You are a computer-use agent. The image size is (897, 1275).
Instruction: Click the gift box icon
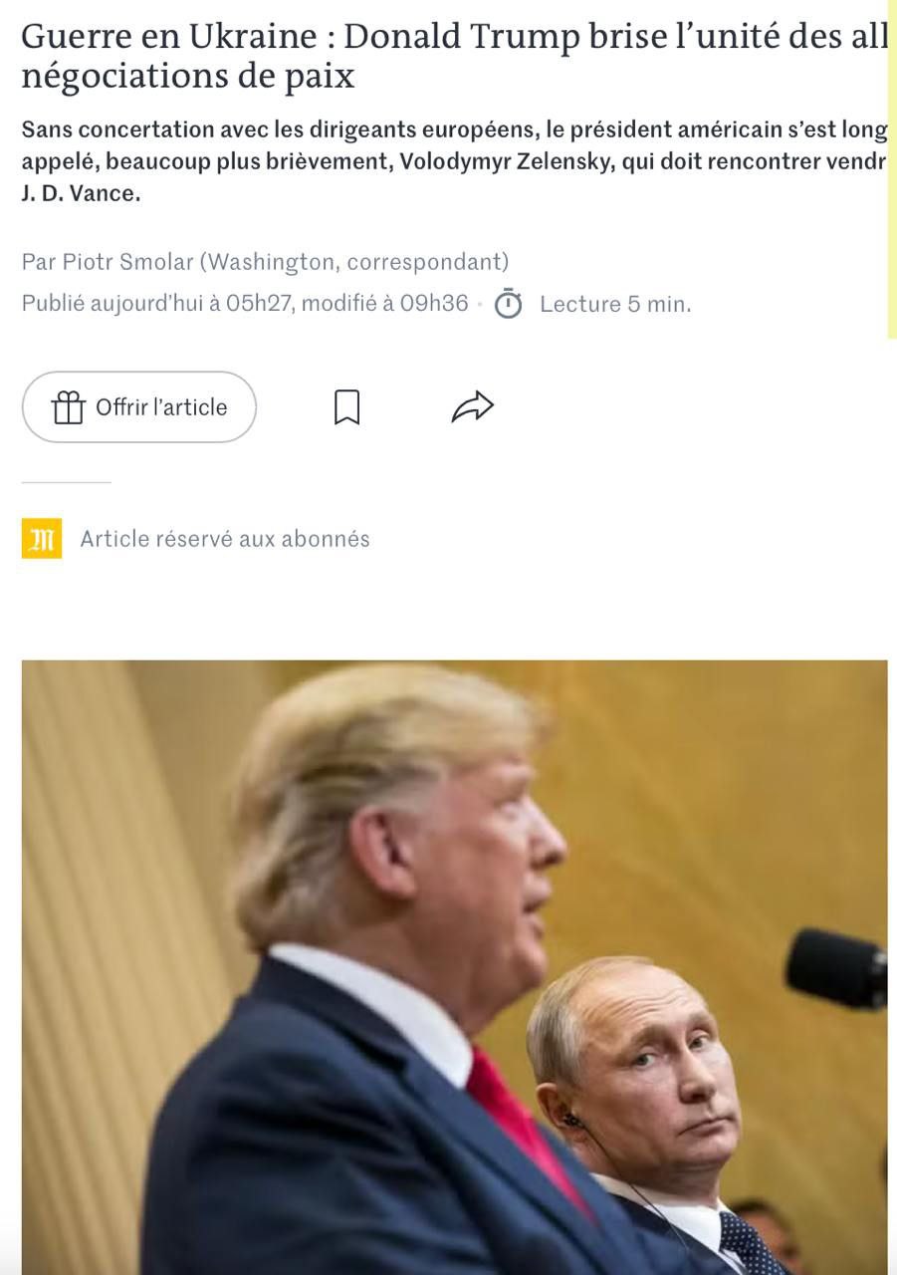[x=68, y=406]
